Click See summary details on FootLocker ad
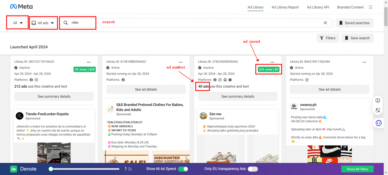 [54, 96]
